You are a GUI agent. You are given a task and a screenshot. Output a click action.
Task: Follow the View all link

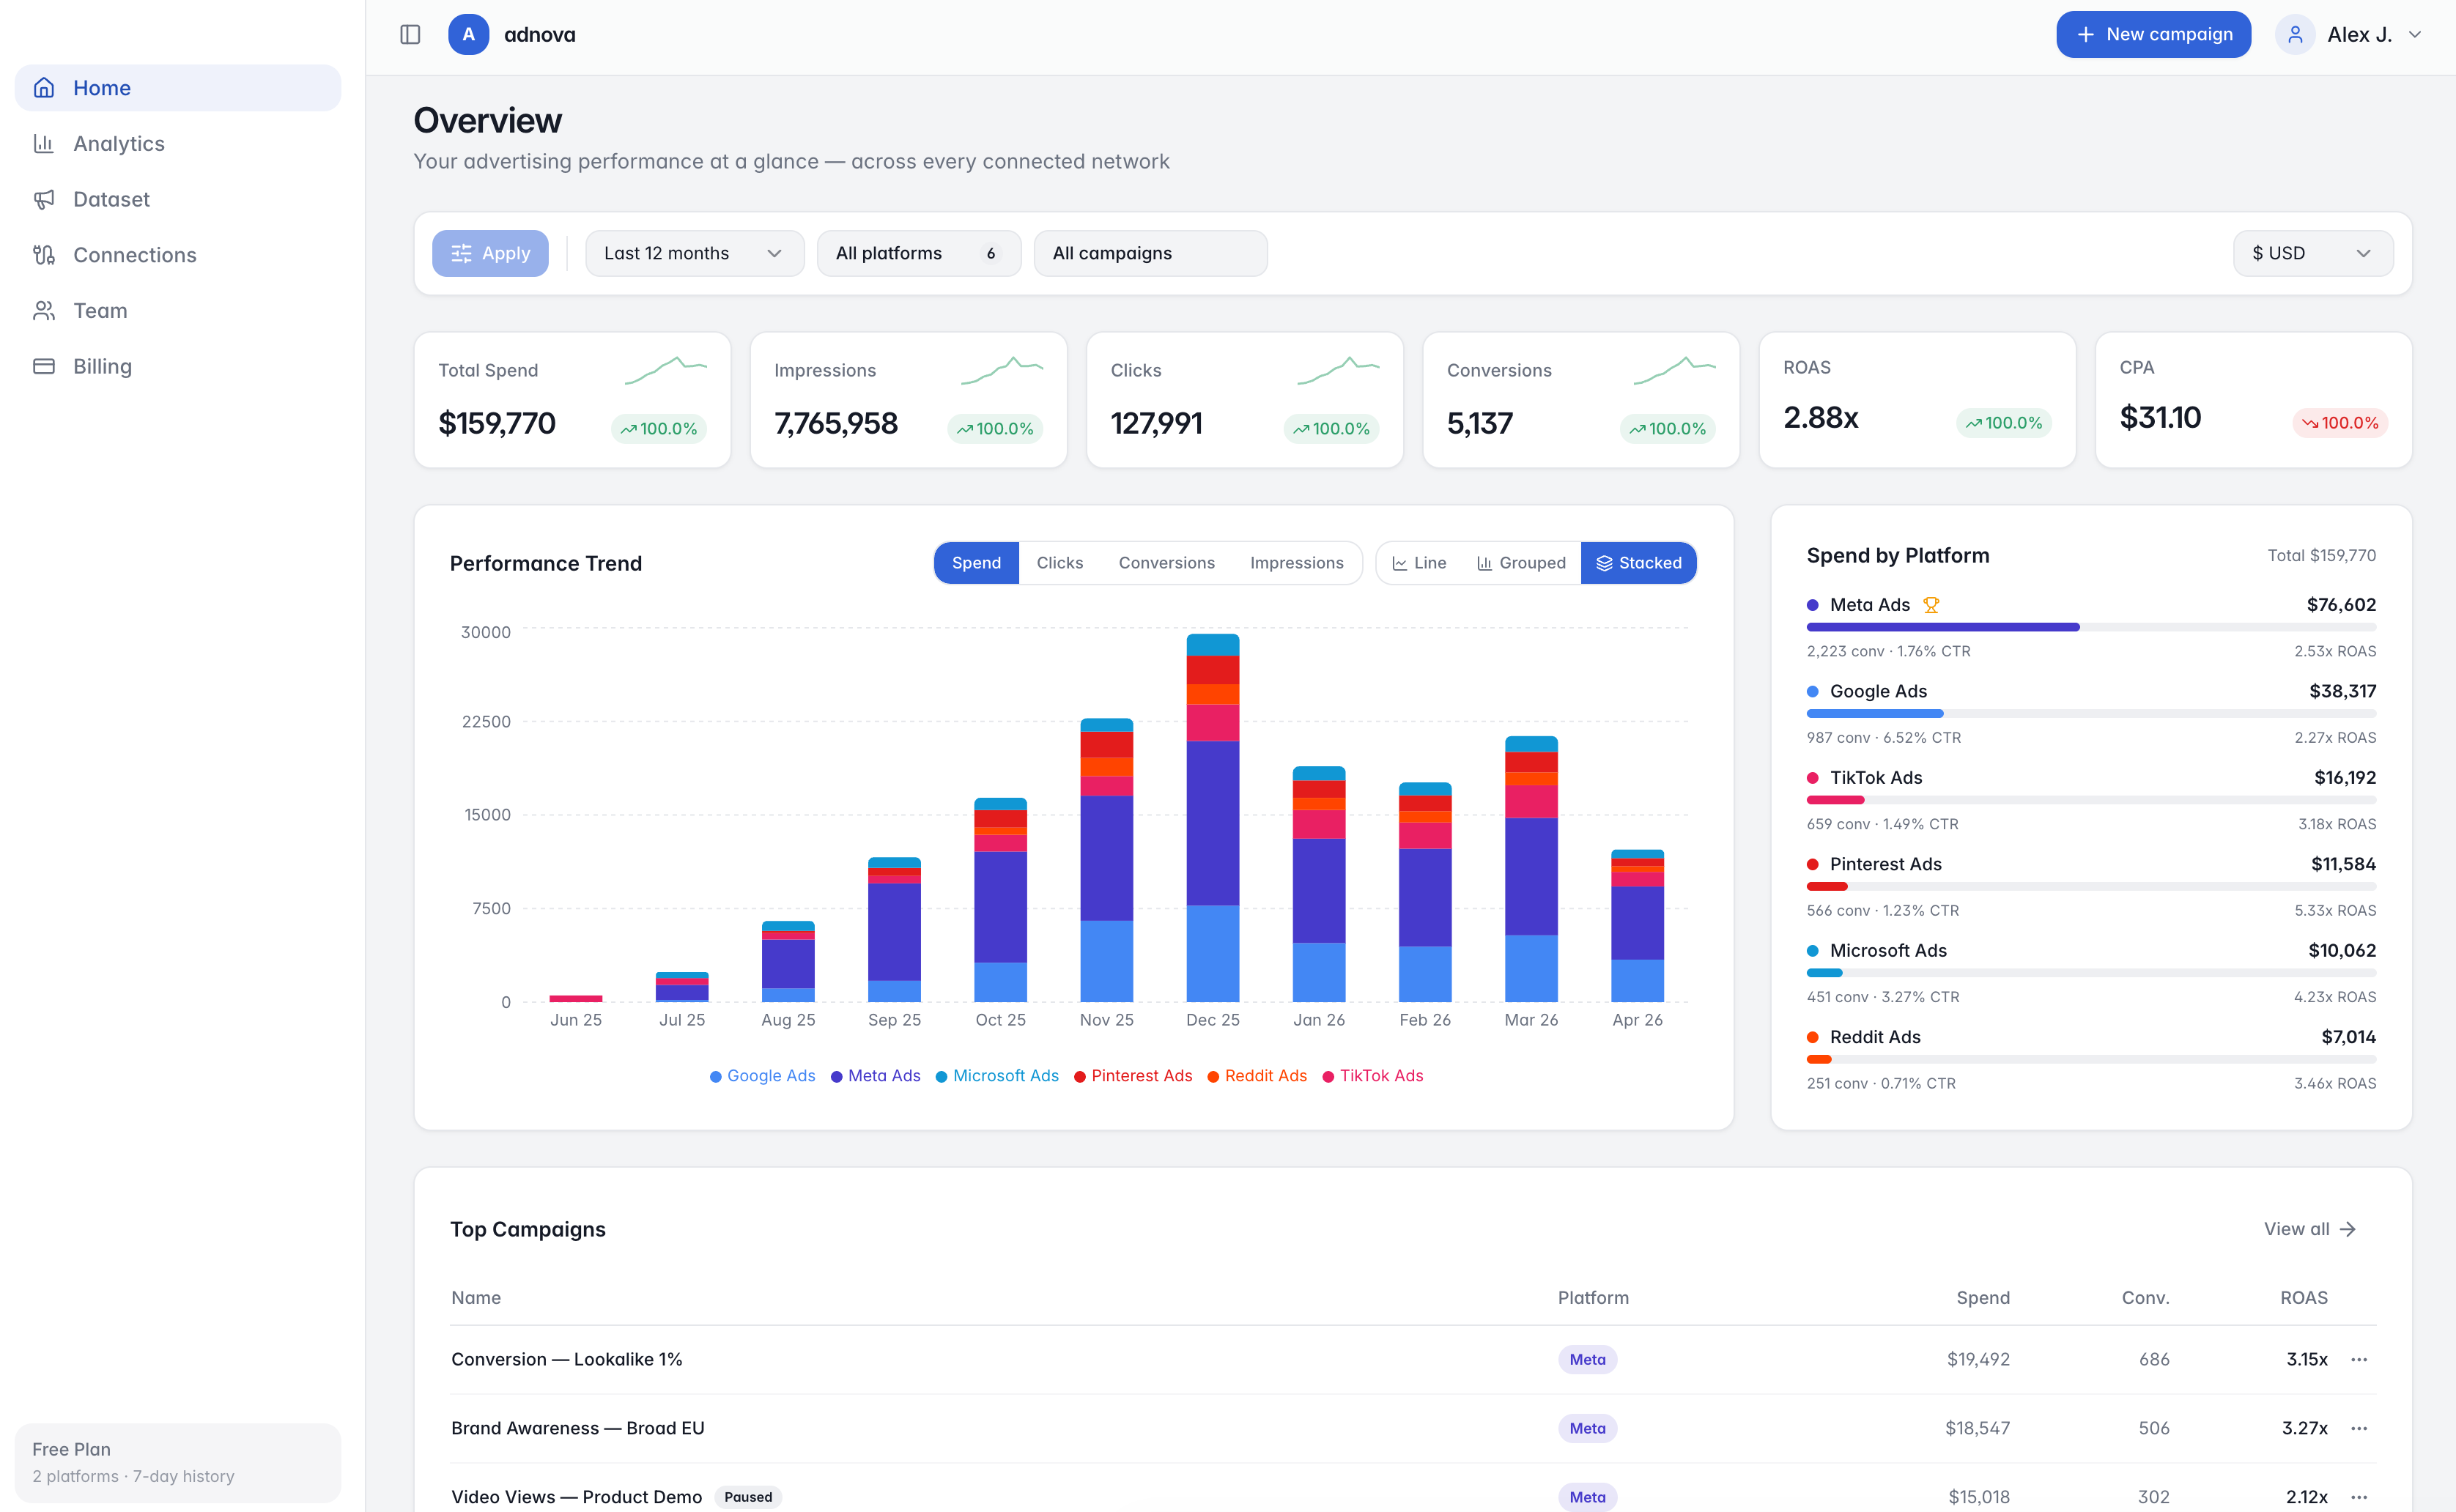[2310, 1229]
